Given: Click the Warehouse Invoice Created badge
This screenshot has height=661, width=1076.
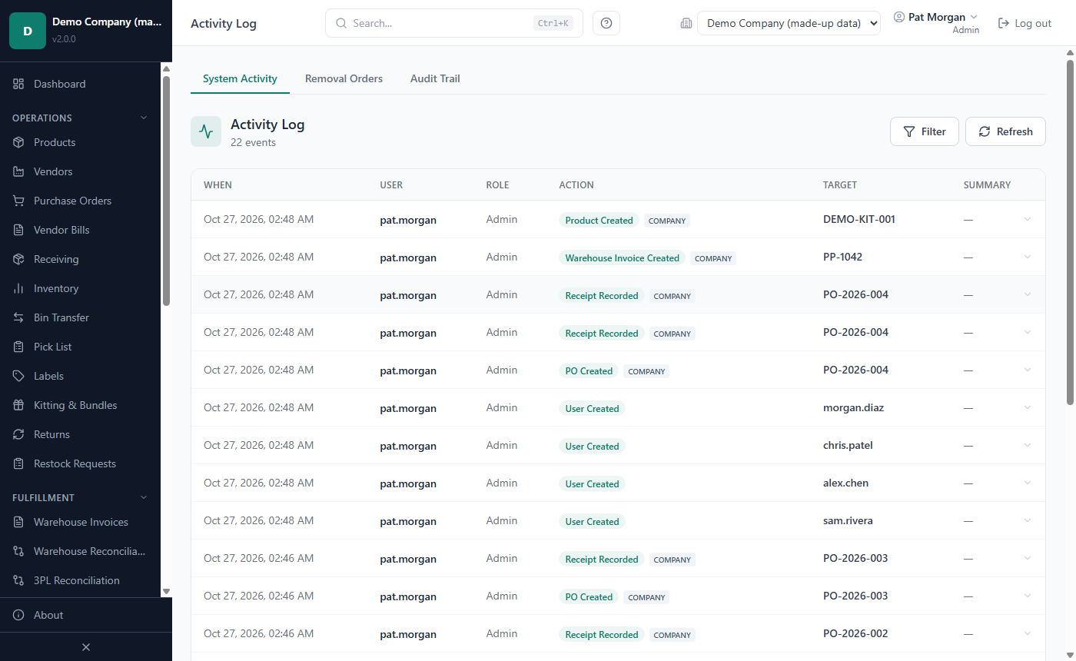Looking at the screenshot, I should coord(622,258).
